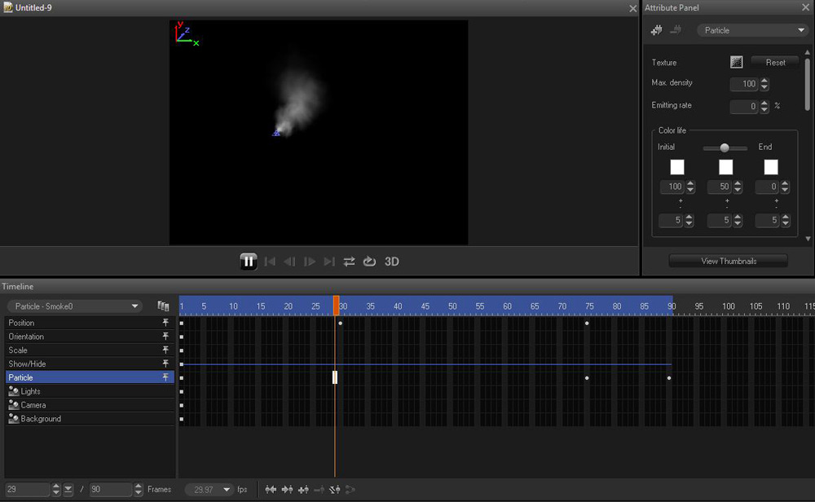Click the total frames field showing 90
This screenshot has height=502, width=815.
click(x=110, y=489)
